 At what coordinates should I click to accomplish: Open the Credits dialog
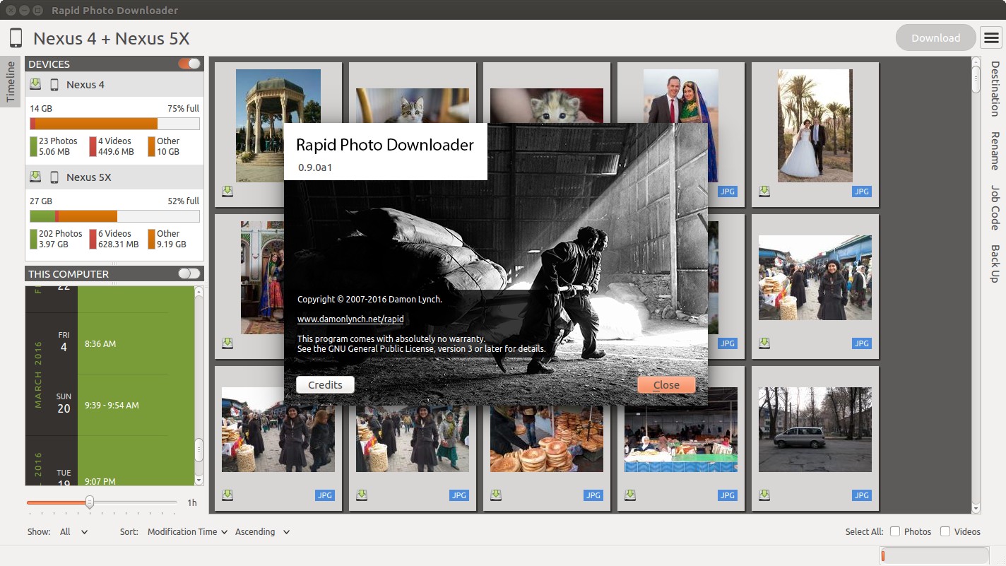pyautogui.click(x=325, y=384)
